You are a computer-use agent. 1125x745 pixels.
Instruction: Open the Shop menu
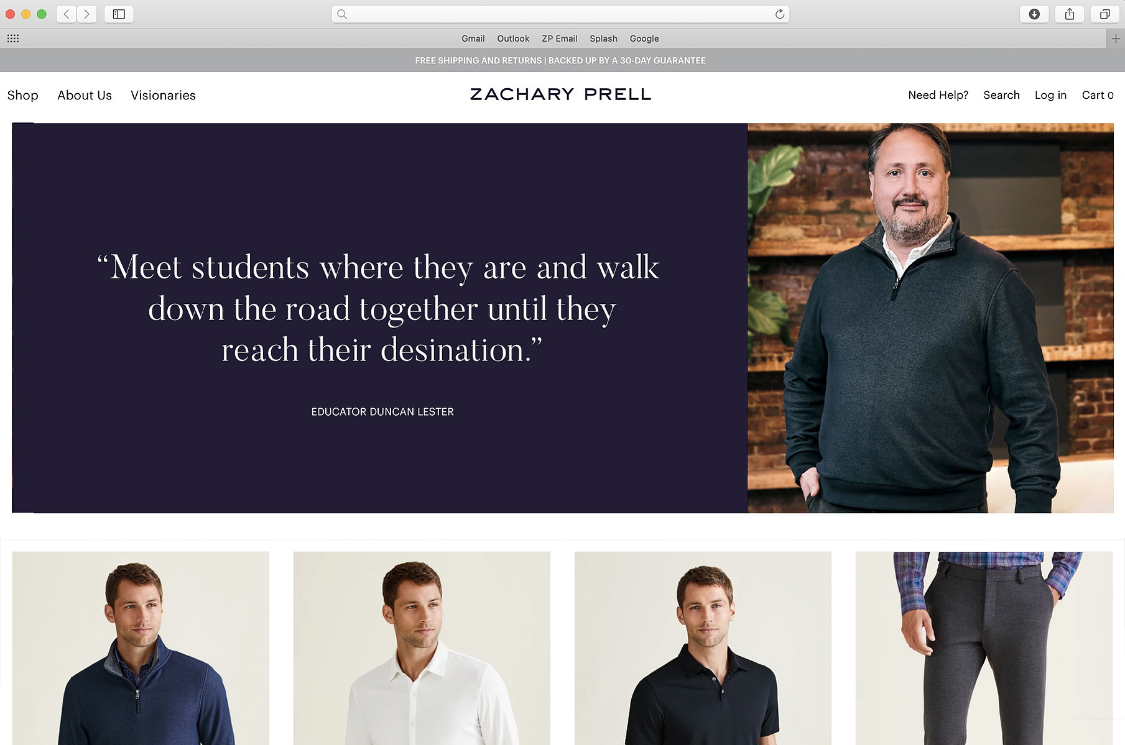point(23,95)
